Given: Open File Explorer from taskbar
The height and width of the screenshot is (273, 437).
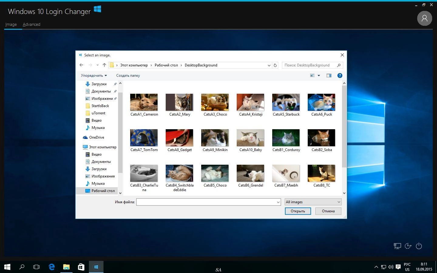Looking at the screenshot, I should click(66, 267).
